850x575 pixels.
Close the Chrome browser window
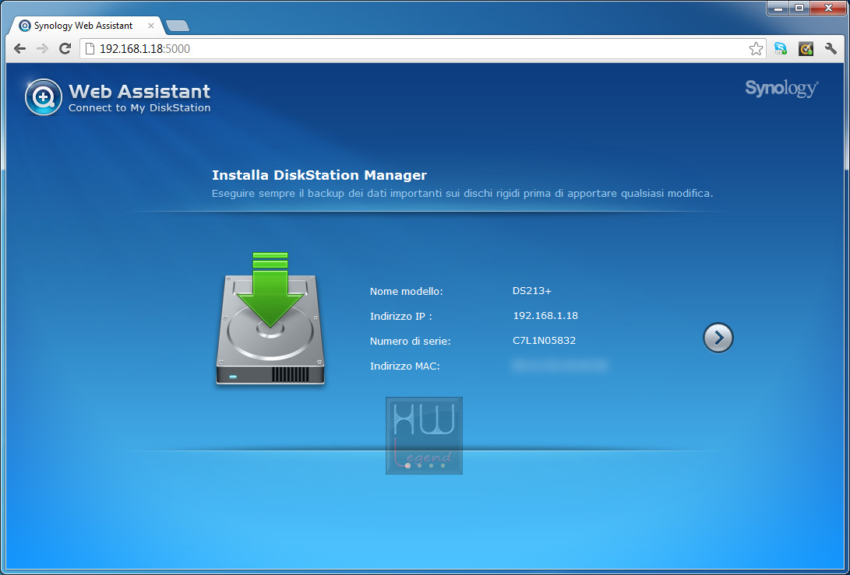(x=828, y=8)
